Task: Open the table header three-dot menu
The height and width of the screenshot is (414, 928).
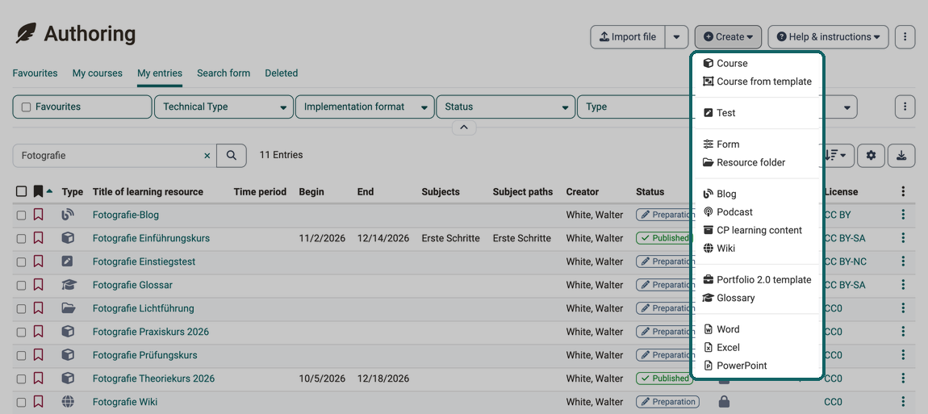Action: (x=903, y=191)
